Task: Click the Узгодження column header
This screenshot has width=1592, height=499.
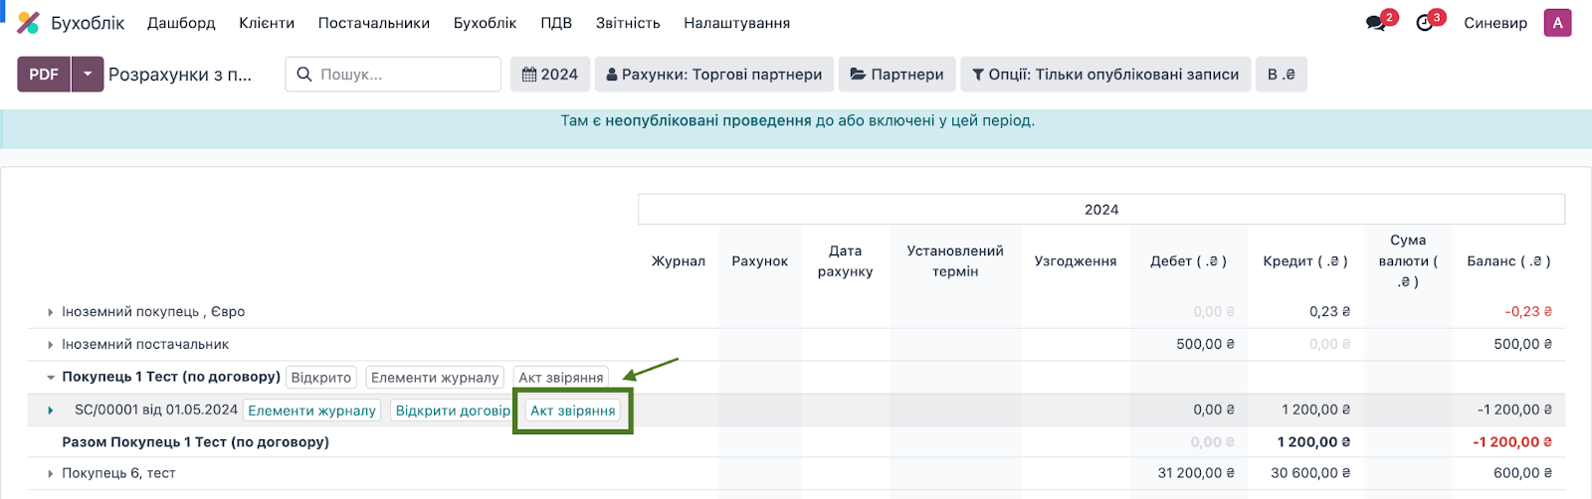Action: [1076, 261]
